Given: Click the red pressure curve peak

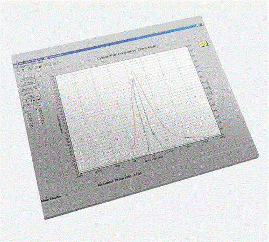Looking at the screenshot, I should coord(132,72).
